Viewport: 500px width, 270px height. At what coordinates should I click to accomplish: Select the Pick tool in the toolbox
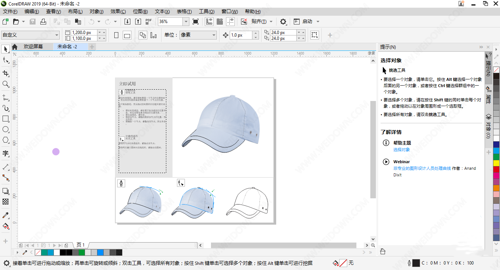[x=5, y=49]
